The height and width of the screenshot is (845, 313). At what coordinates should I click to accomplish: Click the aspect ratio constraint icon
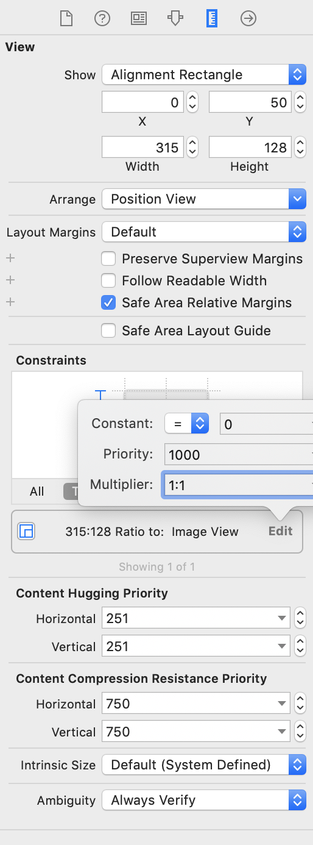point(26,531)
